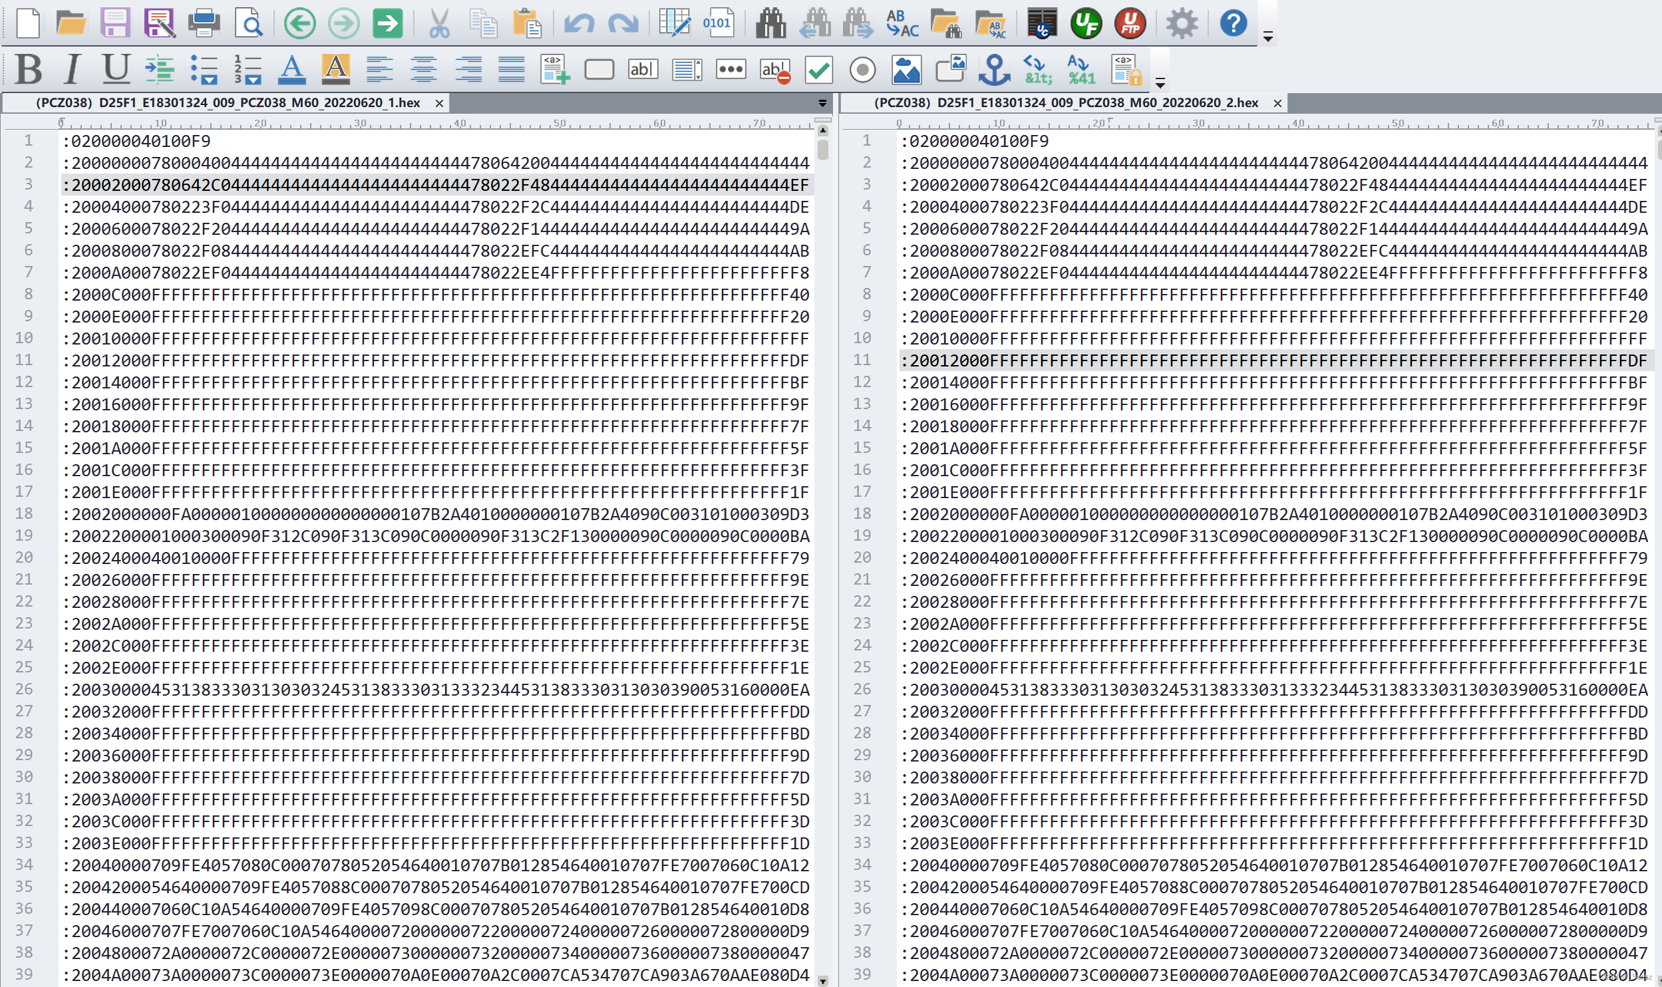Toggle Underline formatting
This screenshot has height=987, width=1662.
(x=116, y=69)
